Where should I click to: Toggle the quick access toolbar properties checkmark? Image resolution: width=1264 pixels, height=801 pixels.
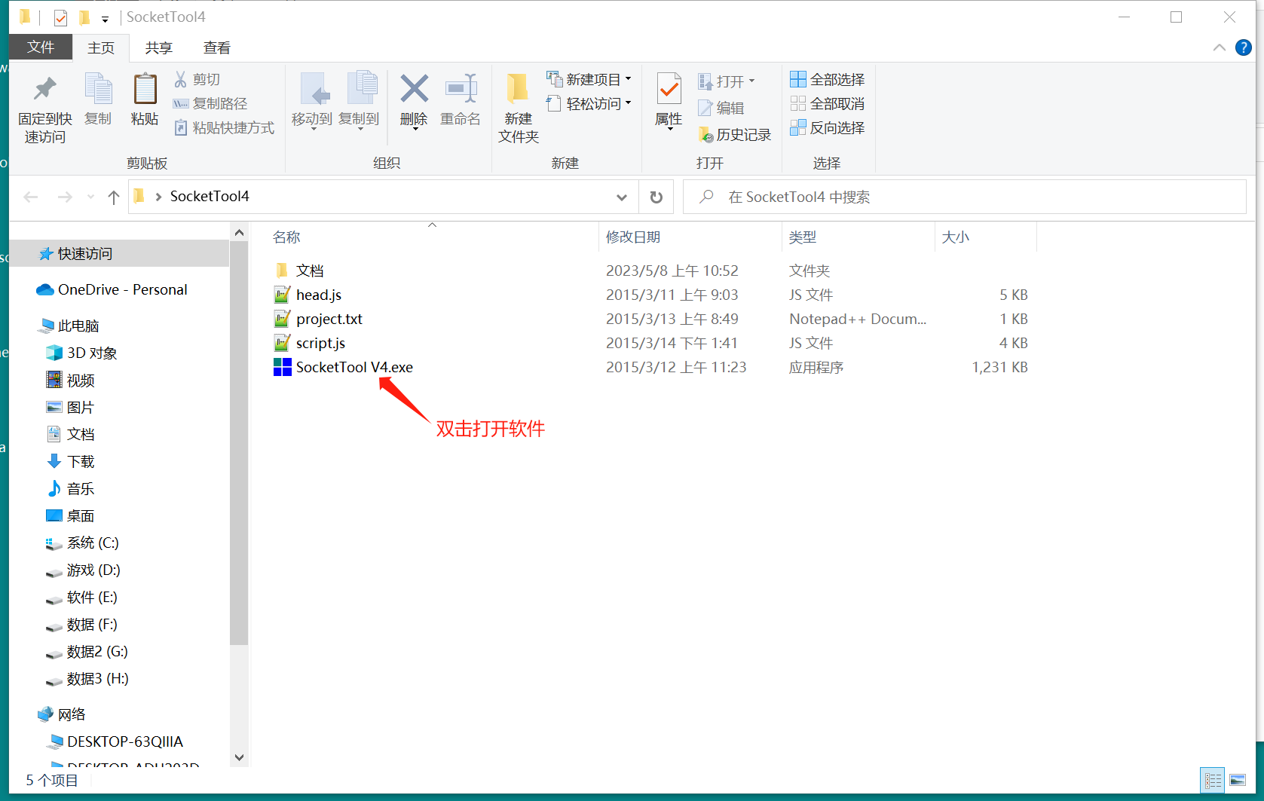tap(61, 17)
